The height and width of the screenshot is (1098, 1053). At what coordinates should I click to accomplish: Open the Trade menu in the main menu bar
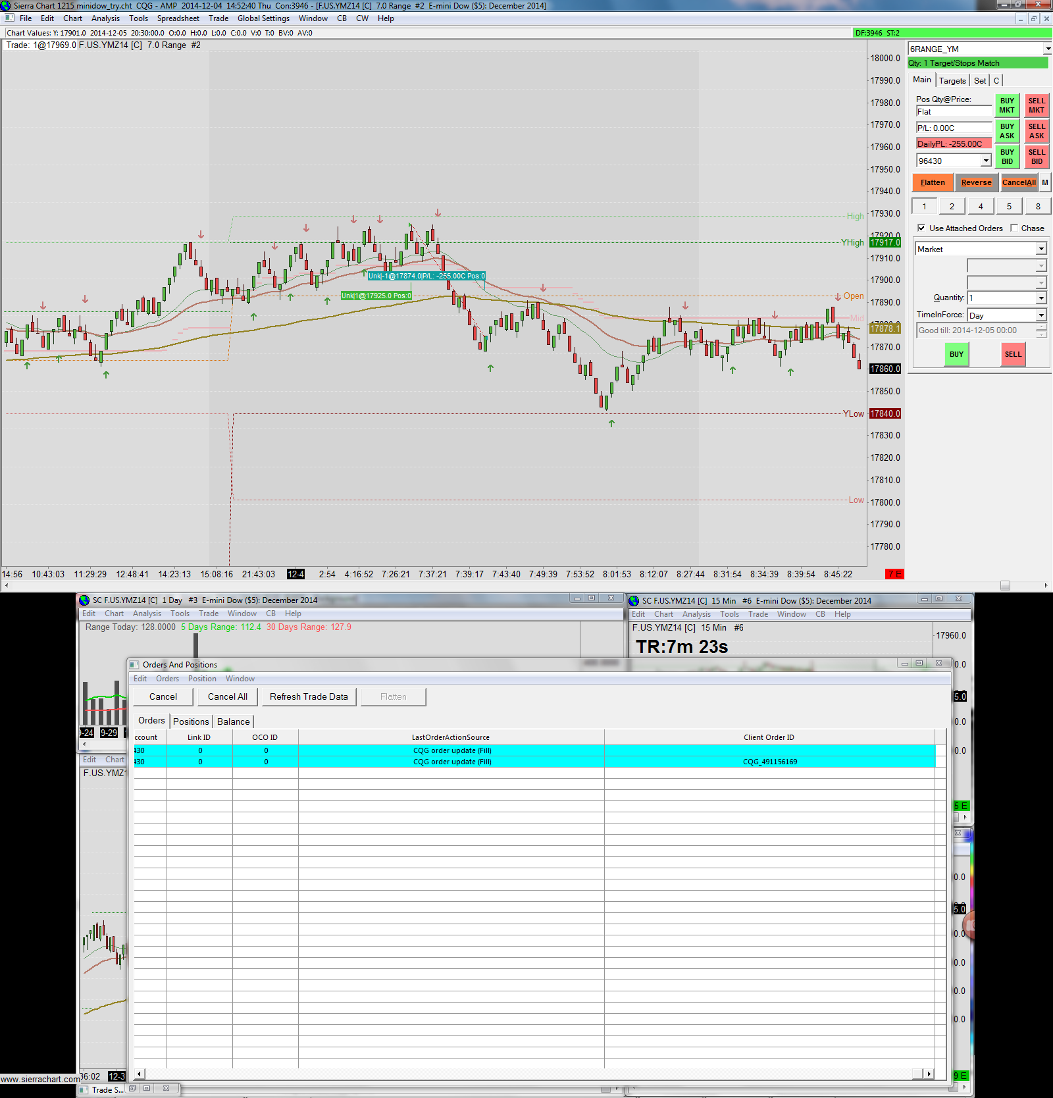click(x=218, y=18)
